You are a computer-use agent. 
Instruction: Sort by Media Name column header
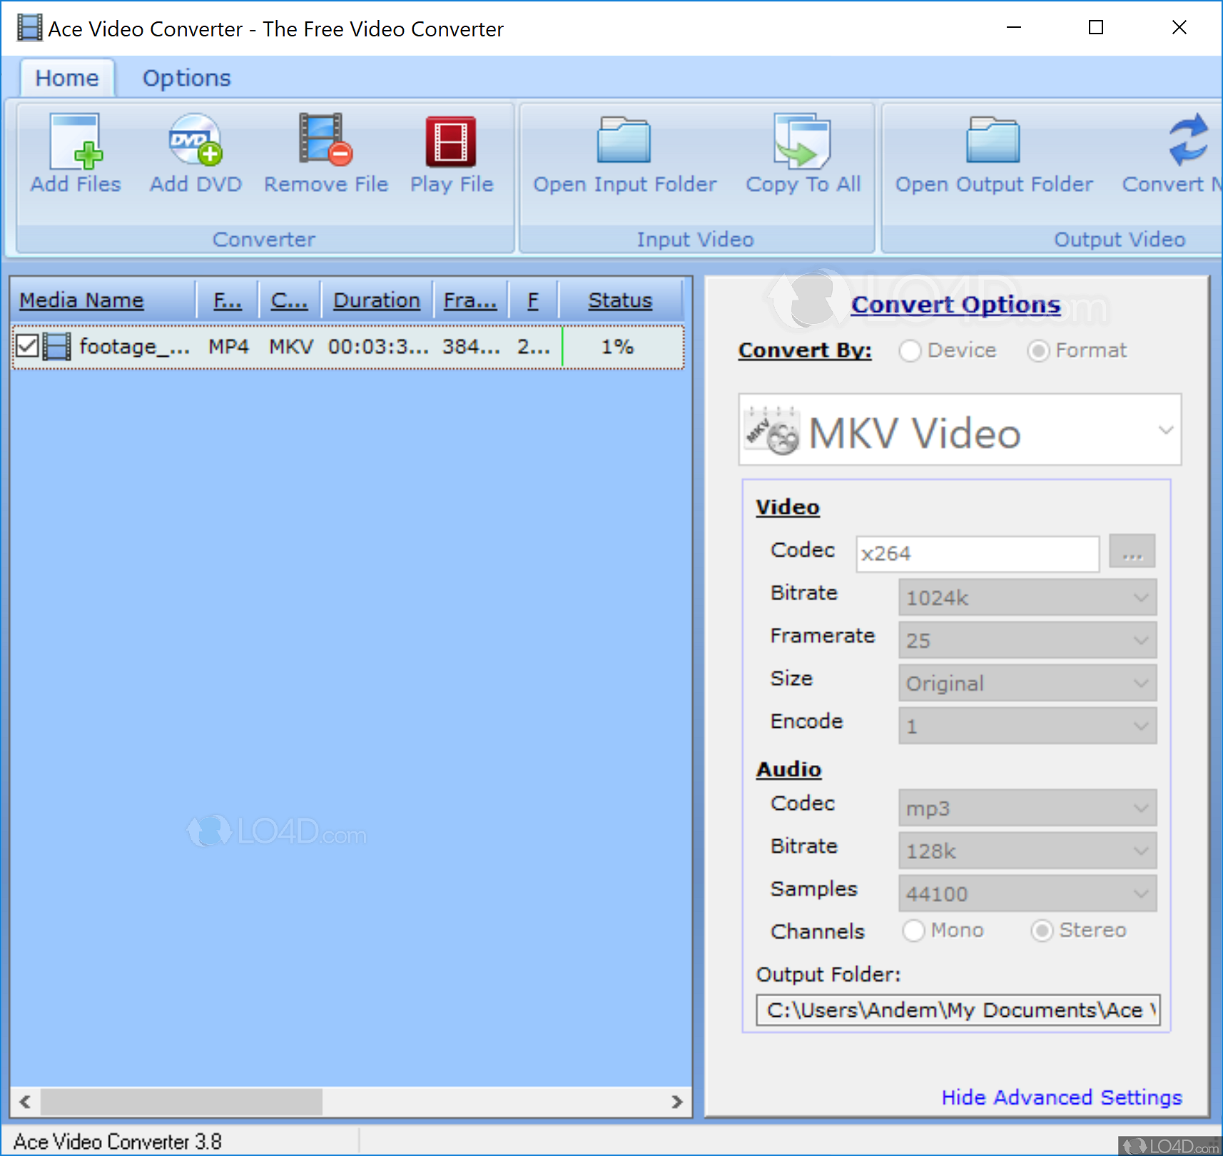[x=103, y=300]
